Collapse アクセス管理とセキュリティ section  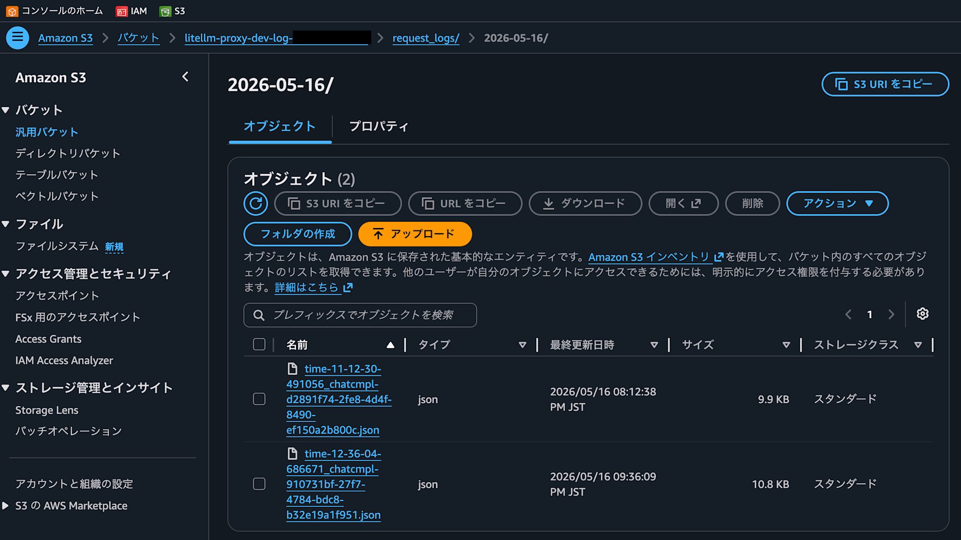tap(6, 274)
